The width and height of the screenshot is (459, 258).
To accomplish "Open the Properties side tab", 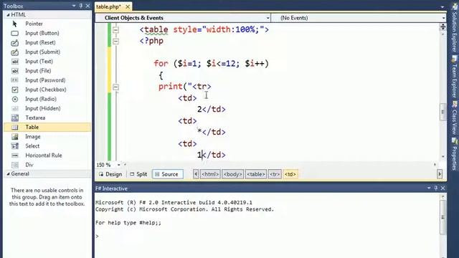I will pyautogui.click(x=454, y=154).
